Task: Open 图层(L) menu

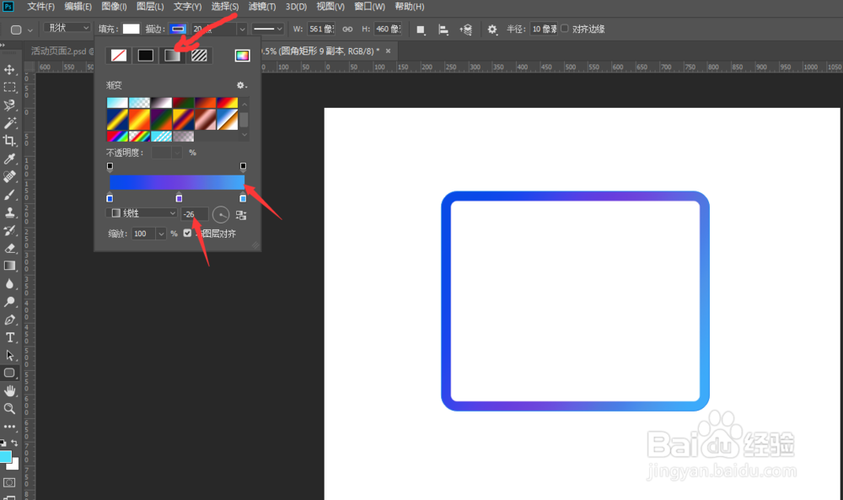Action: 150,7
